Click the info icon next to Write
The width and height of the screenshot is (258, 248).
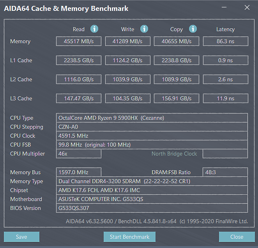point(144,29)
